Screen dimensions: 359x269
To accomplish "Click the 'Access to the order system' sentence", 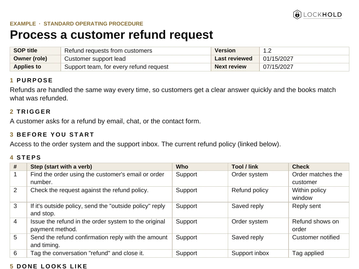I will pyautogui.click(x=145, y=144).
